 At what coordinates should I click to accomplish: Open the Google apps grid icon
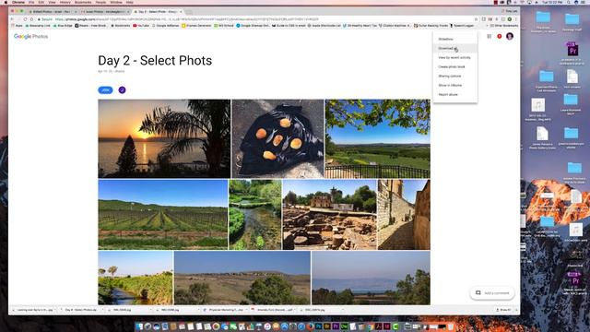(x=490, y=37)
